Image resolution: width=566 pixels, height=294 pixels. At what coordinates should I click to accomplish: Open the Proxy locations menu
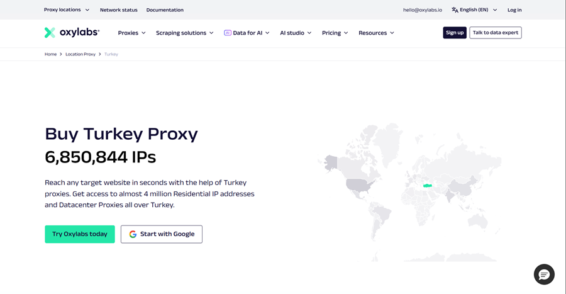tap(67, 9)
